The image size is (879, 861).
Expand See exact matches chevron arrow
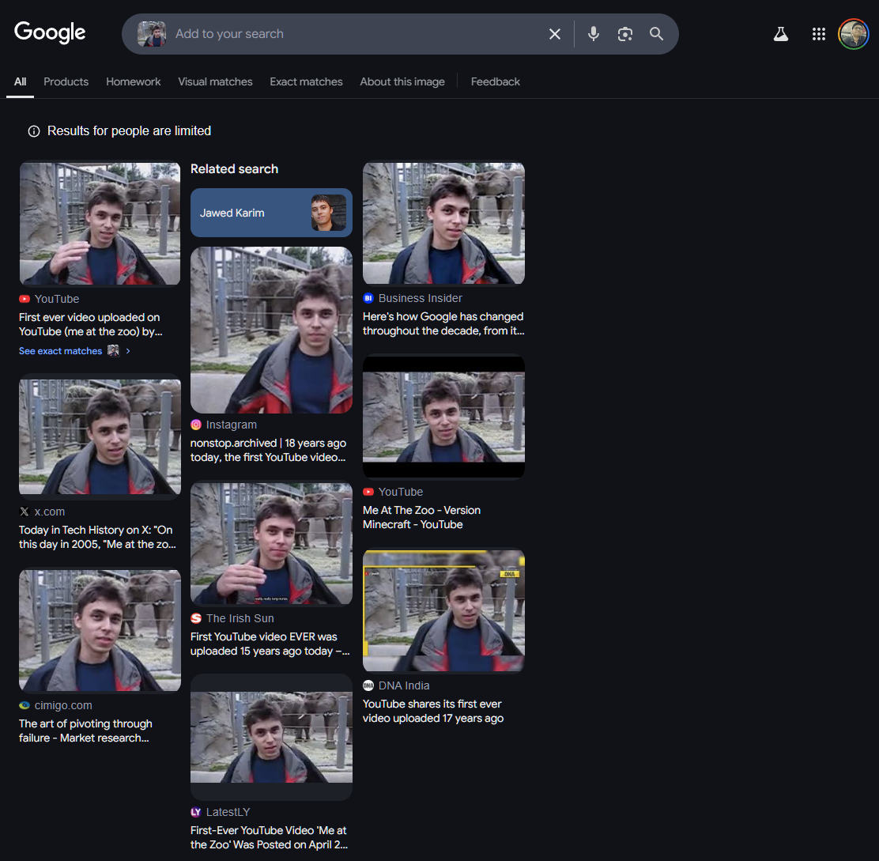click(128, 351)
